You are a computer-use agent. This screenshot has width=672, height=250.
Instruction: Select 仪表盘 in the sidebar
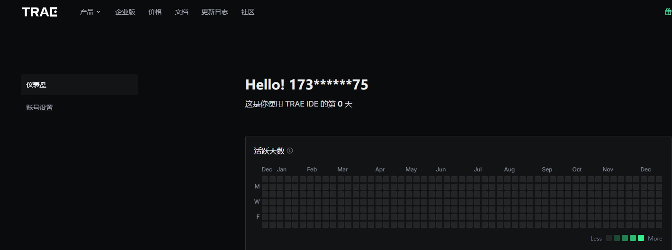[80, 85]
